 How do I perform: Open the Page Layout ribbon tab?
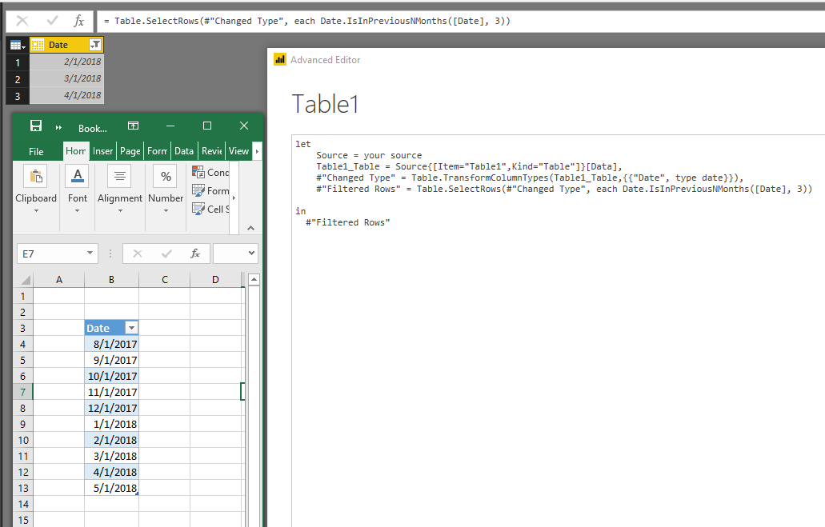pyautogui.click(x=130, y=151)
